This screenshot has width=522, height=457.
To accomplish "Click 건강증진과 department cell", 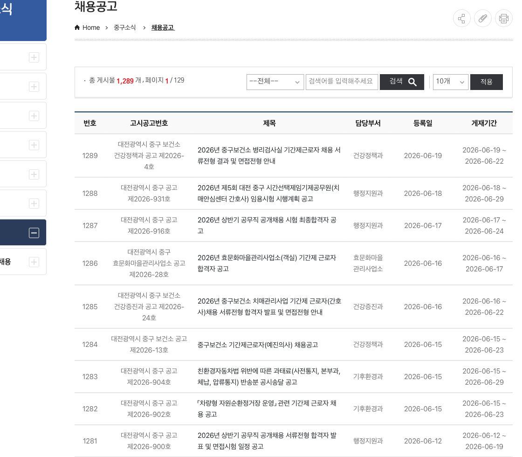I will (x=368, y=307).
